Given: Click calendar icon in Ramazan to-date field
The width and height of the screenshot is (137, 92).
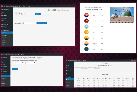Looking at the screenshot, I should coord(34,63).
